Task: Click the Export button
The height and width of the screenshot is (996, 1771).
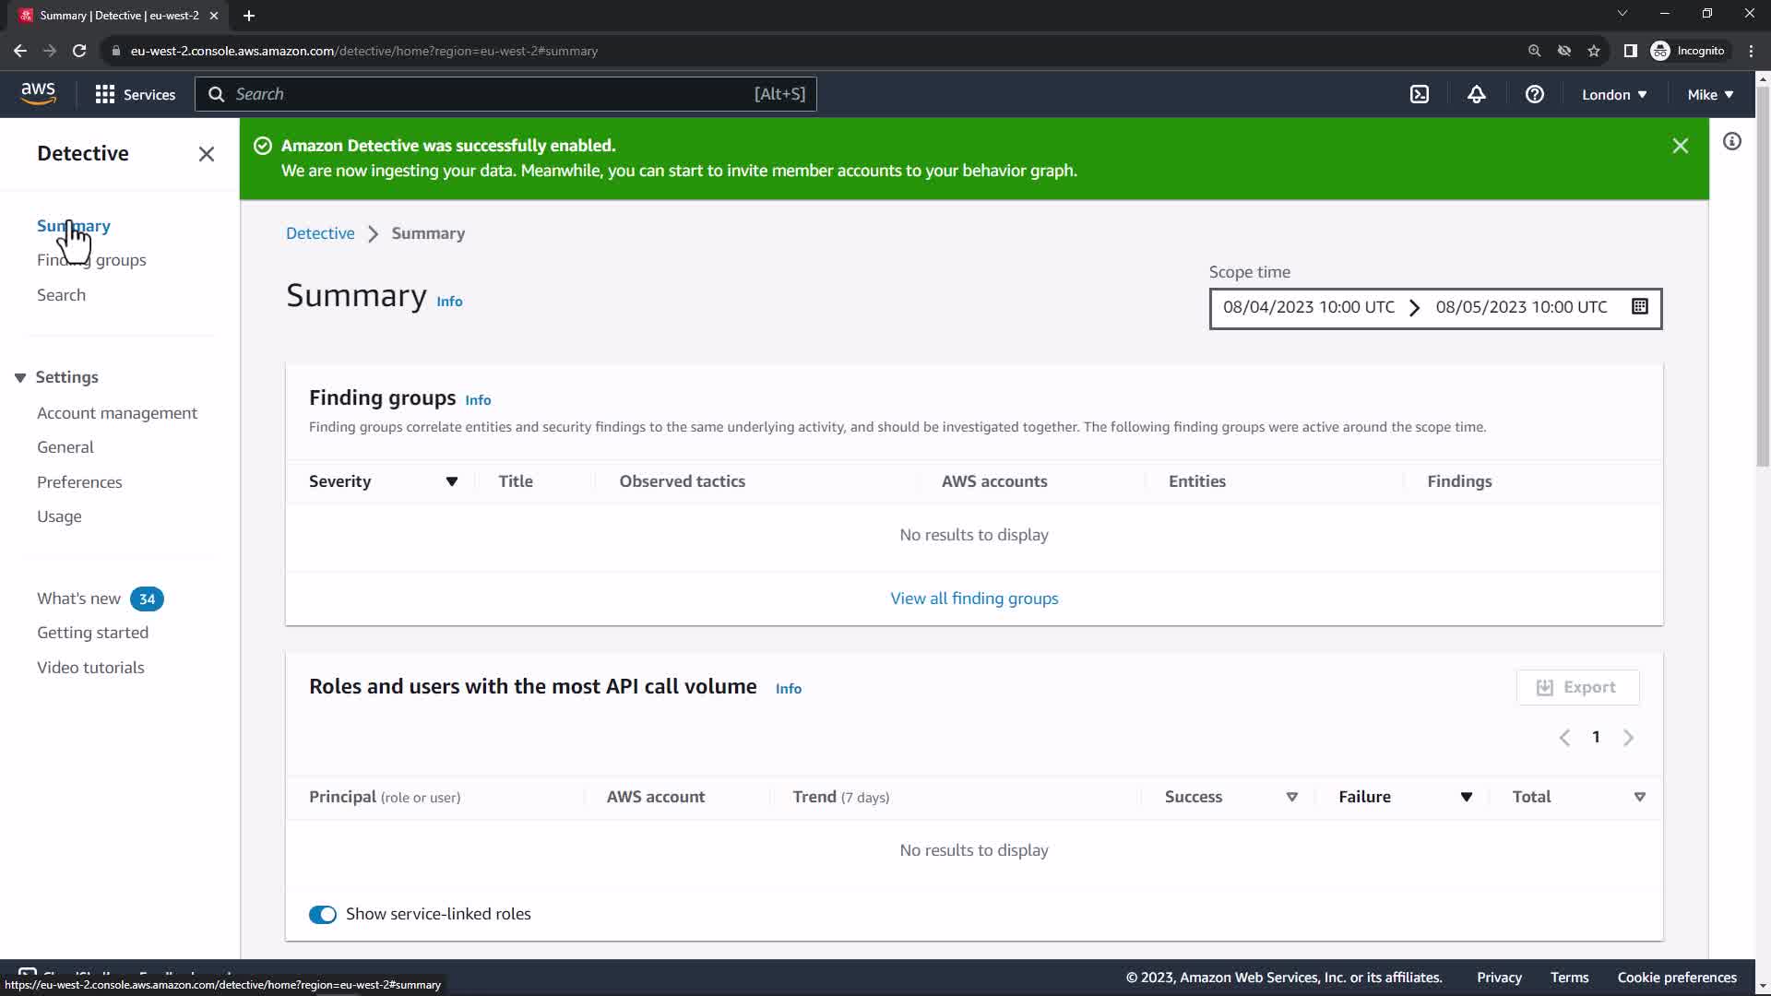Action: point(1577,687)
